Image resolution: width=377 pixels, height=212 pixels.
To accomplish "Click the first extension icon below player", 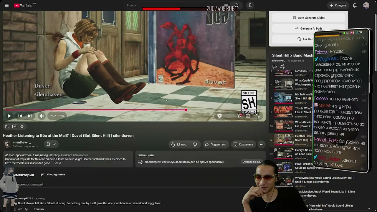I will [8, 126].
